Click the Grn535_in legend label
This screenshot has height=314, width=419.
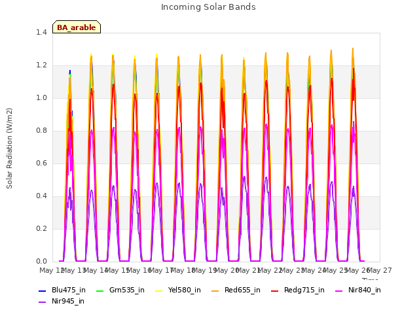[127, 290]
